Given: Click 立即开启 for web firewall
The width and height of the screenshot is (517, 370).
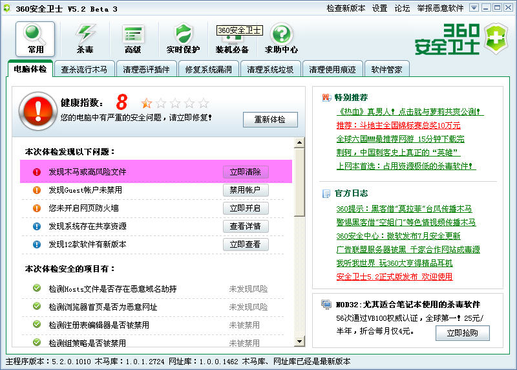Looking at the screenshot, I should pos(246,208).
